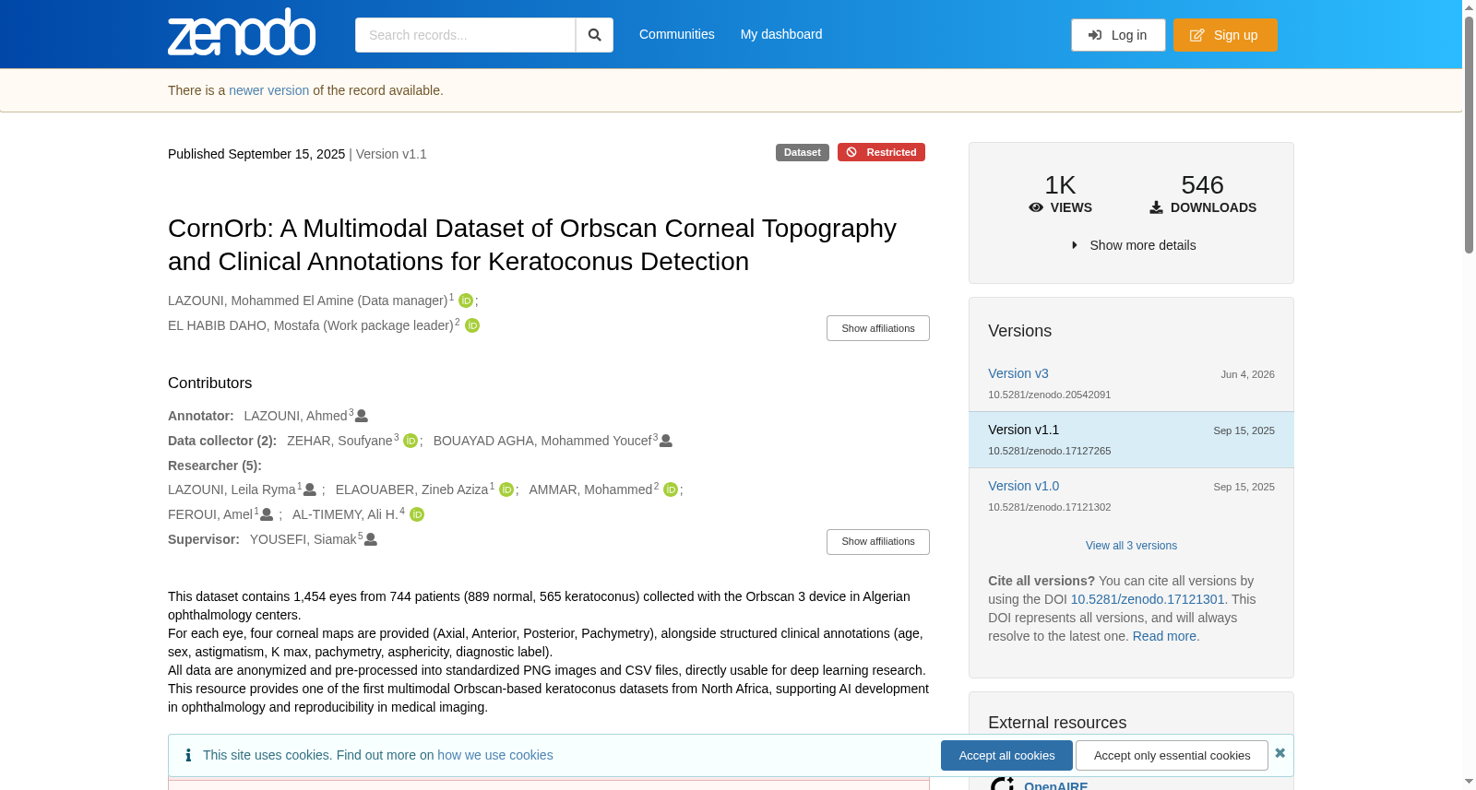This screenshot has height=790, width=1476.
Task: Click the page vertical scrollbar thumb
Action: coord(1469,134)
